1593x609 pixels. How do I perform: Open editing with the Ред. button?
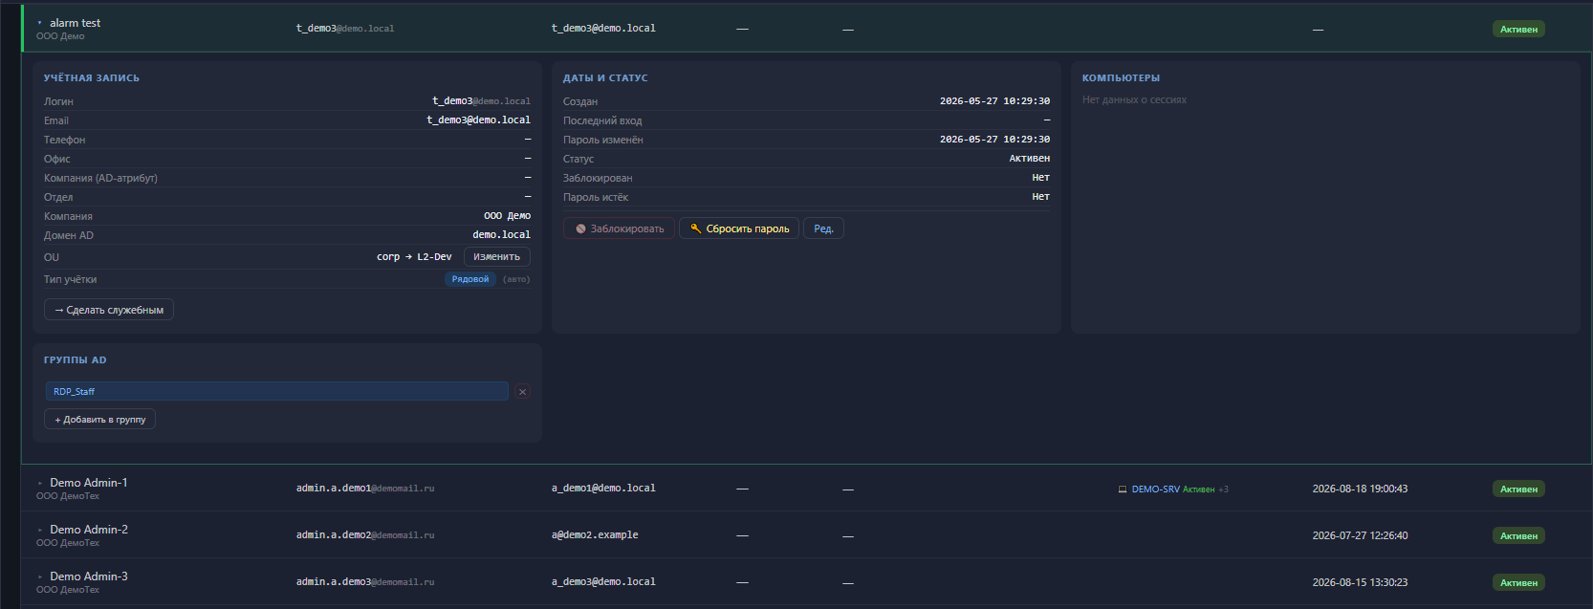823,228
